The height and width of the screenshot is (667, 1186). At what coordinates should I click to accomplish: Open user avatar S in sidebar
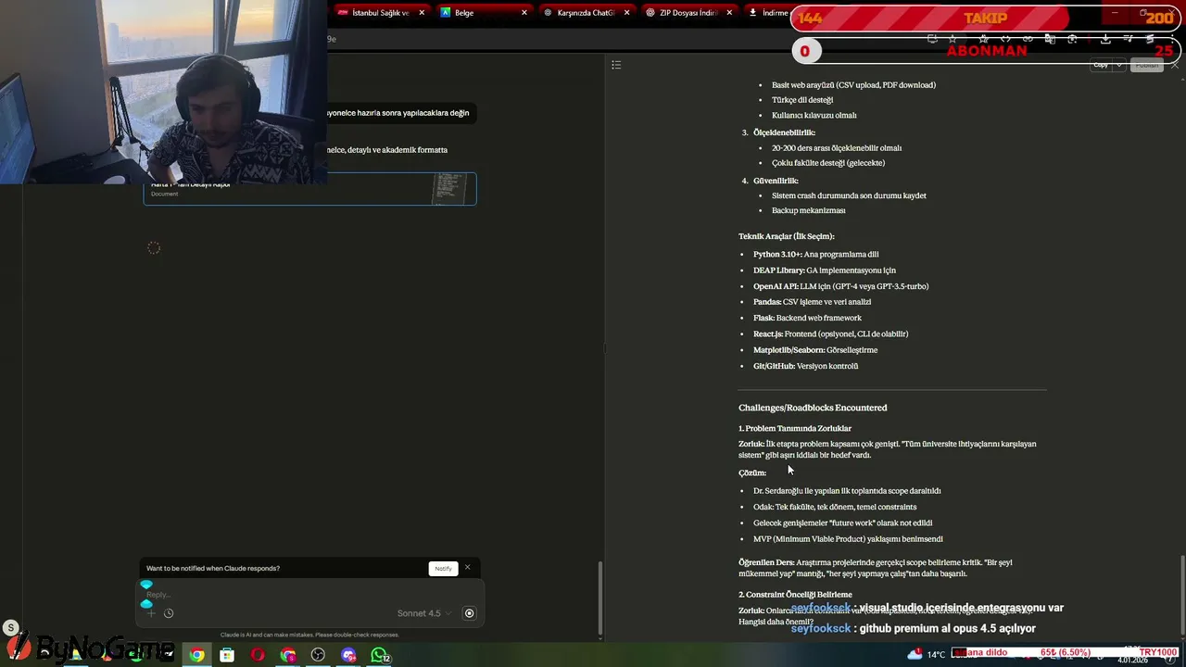[10, 627]
